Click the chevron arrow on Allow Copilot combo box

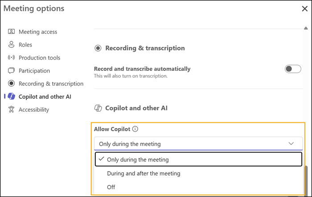291,143
